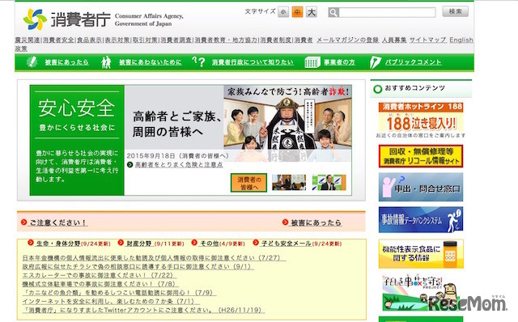Click the 検索 search button
518x322 pixels.
point(455,11)
